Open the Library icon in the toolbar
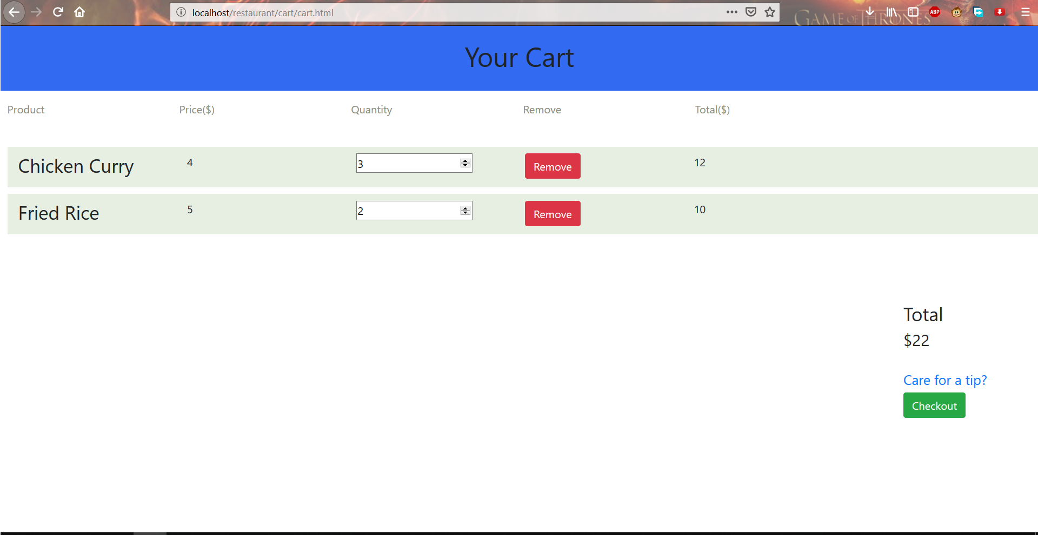Viewport: 1038px width, 535px height. pyautogui.click(x=892, y=11)
